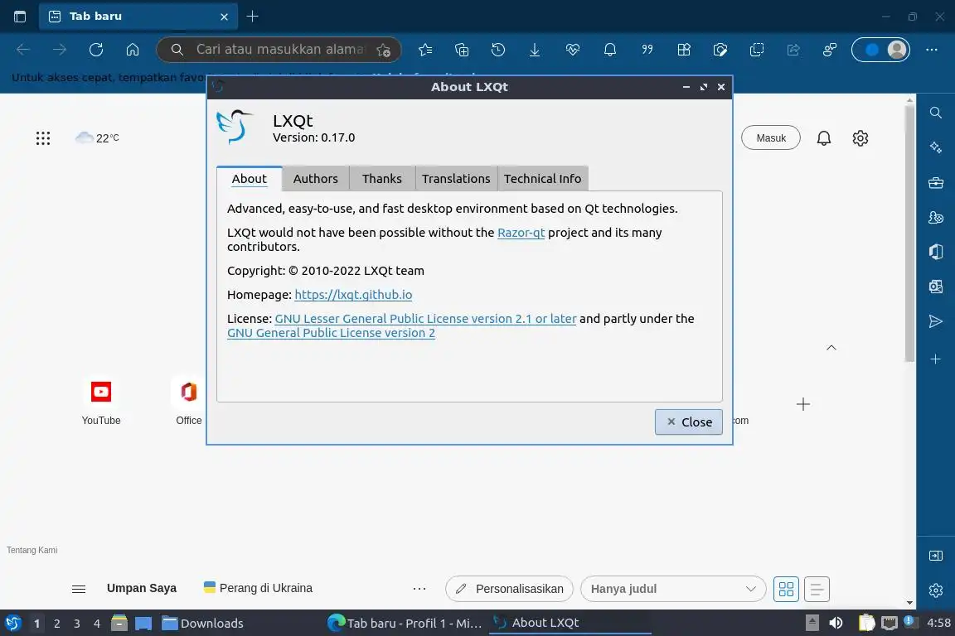Open the LXQt start menu in taskbar
The height and width of the screenshot is (636, 955).
tap(12, 624)
